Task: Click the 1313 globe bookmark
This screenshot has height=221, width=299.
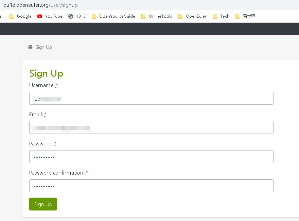Action: tap(77, 16)
